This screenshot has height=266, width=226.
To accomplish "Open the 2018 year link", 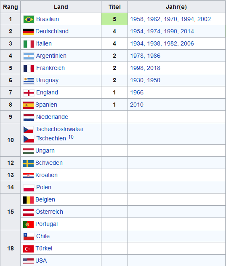I will coord(154,68).
